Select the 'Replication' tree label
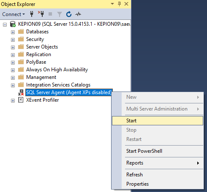This screenshot has width=207, height=192. 38,54
